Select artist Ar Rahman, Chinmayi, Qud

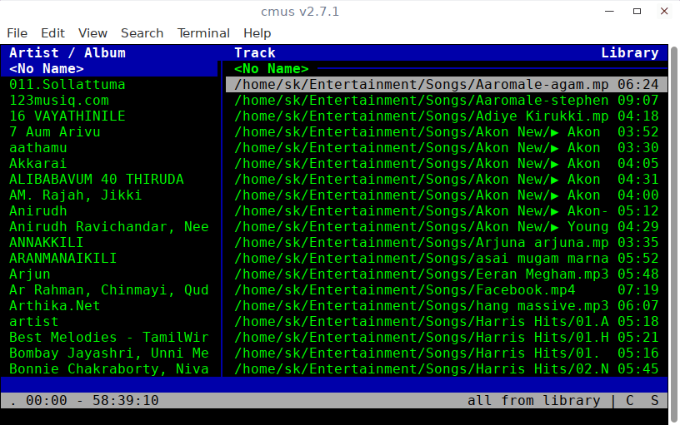pyautogui.click(x=109, y=290)
